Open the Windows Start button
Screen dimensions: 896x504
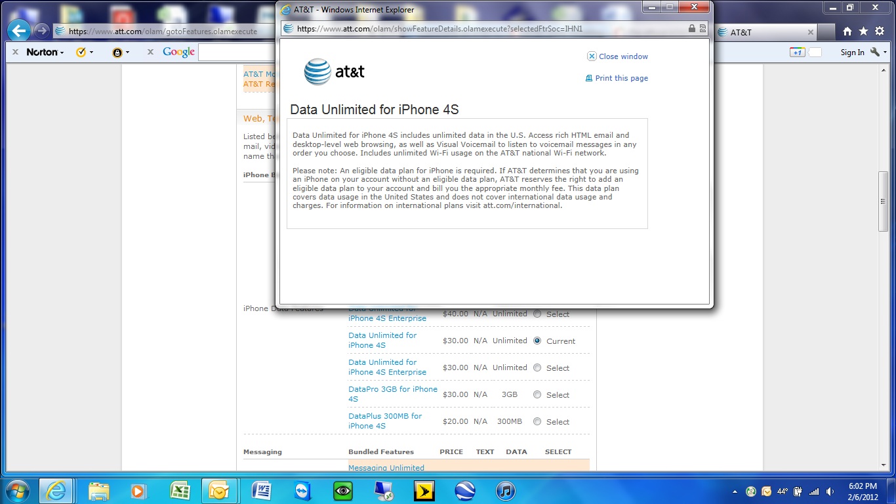[x=17, y=491]
